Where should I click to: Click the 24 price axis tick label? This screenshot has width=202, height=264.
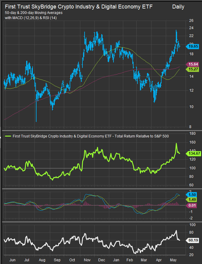click(191, 28)
